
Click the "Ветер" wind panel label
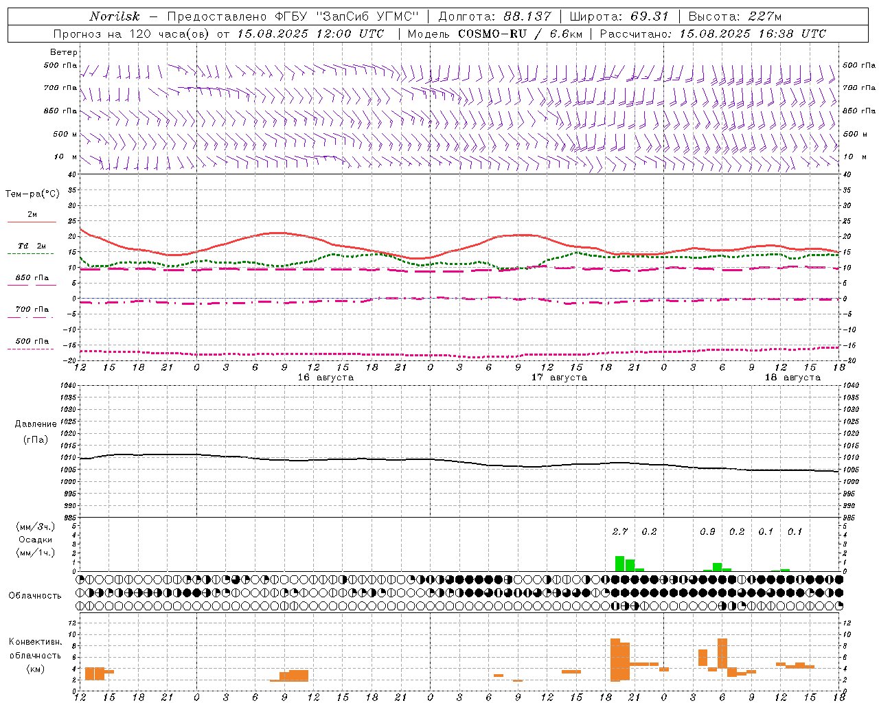coord(64,52)
